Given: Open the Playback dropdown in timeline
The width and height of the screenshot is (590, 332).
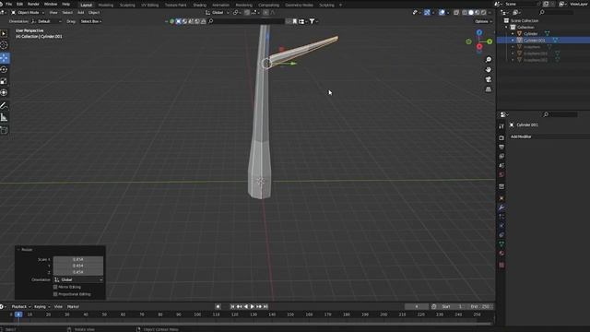Looking at the screenshot, I should pyautogui.click(x=21, y=307).
